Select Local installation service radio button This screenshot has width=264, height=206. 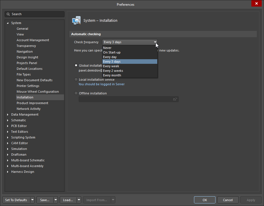(x=76, y=80)
